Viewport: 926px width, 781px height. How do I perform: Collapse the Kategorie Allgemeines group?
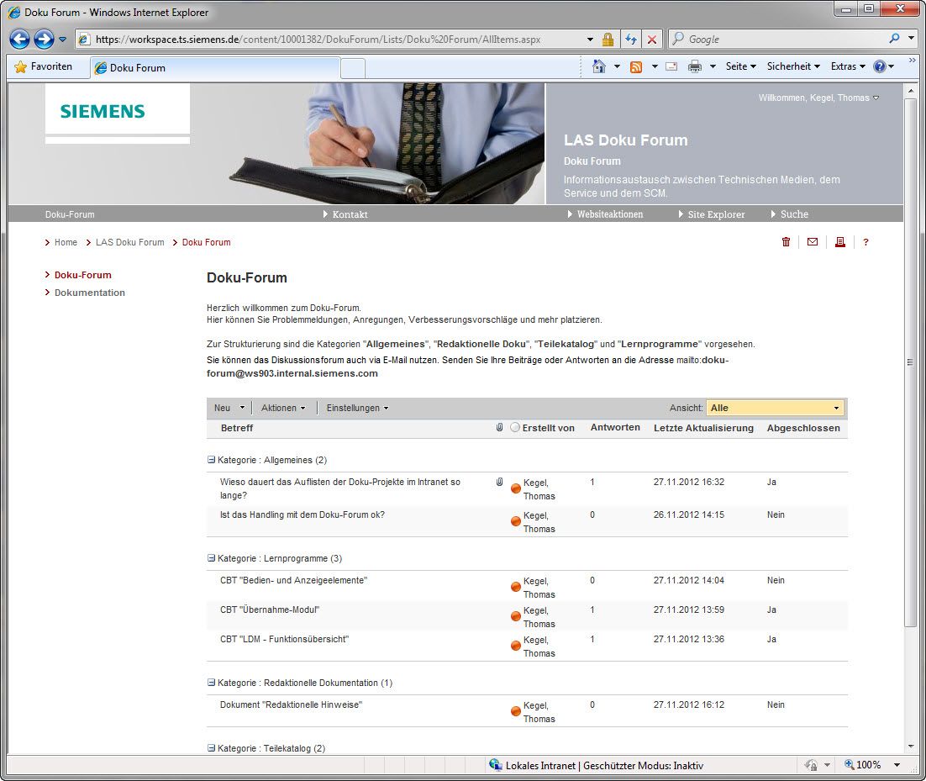coord(212,460)
